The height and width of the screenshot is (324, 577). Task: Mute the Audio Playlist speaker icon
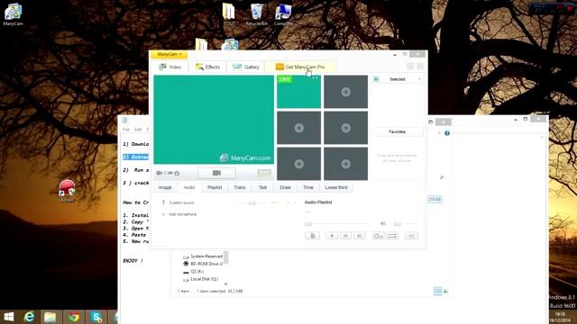click(x=382, y=224)
